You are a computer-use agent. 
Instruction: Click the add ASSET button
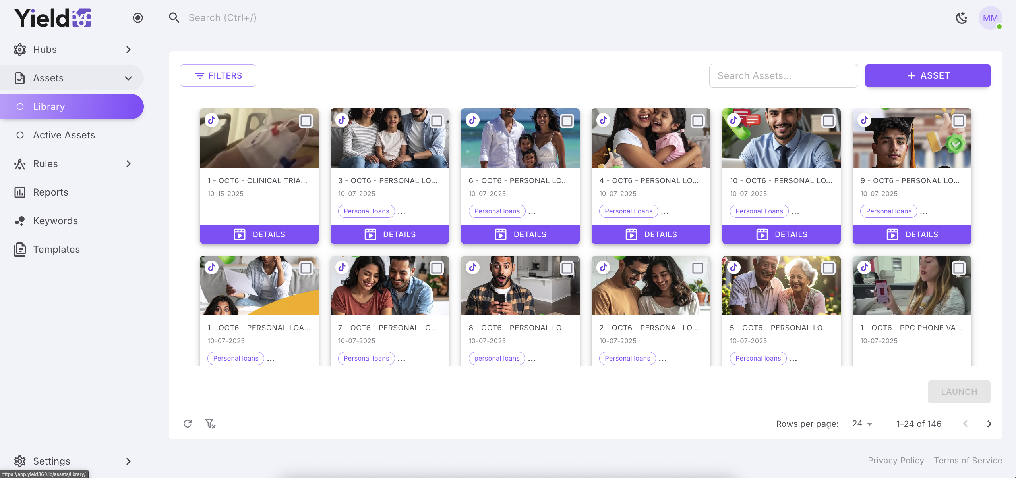click(x=927, y=75)
